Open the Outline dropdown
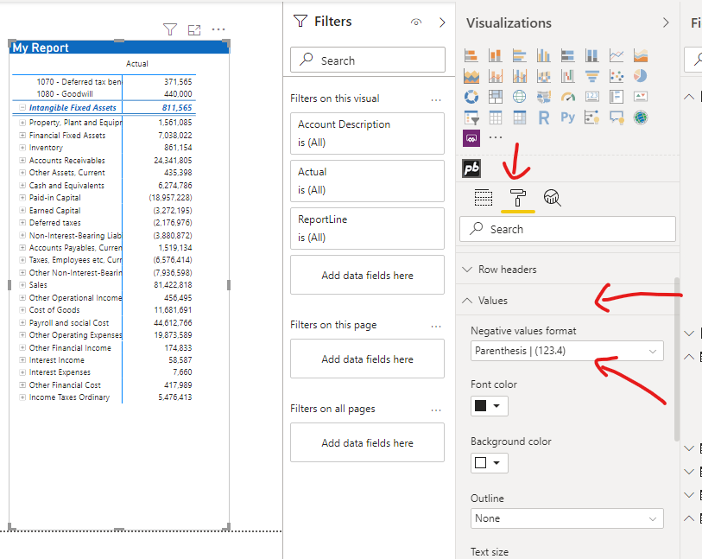 566,518
